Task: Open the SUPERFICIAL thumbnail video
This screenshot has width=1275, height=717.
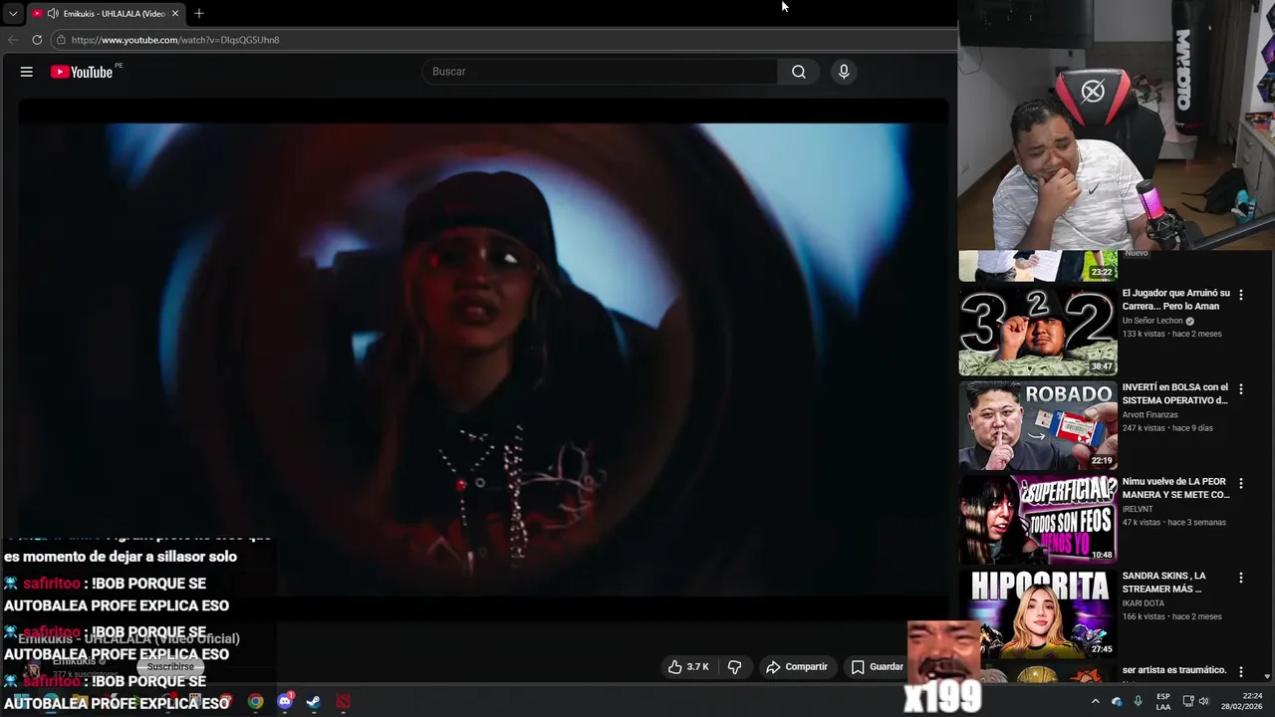Action: (1038, 520)
